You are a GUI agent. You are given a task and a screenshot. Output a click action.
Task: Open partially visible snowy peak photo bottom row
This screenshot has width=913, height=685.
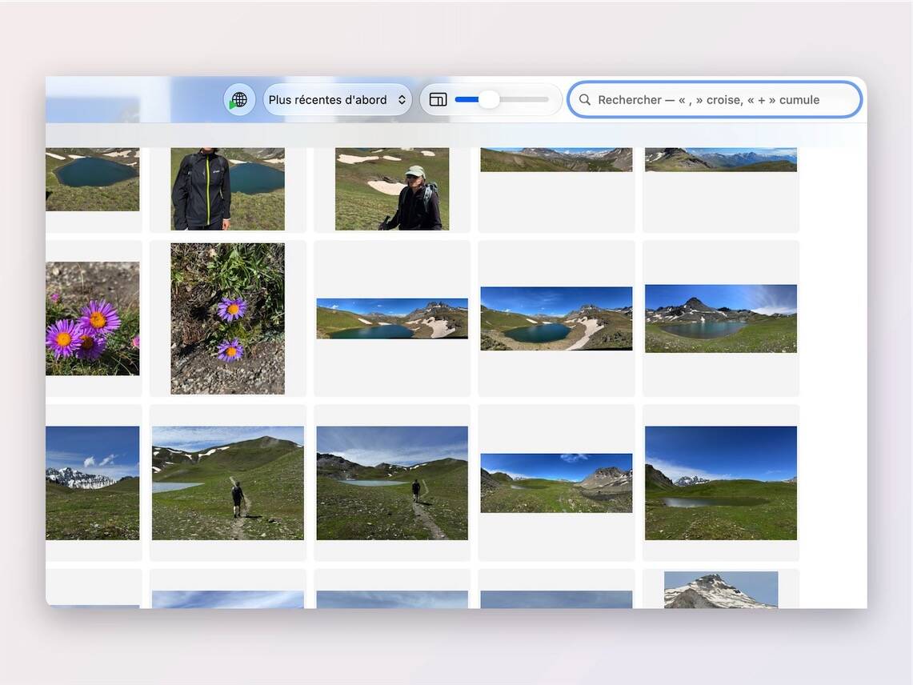[721, 590]
